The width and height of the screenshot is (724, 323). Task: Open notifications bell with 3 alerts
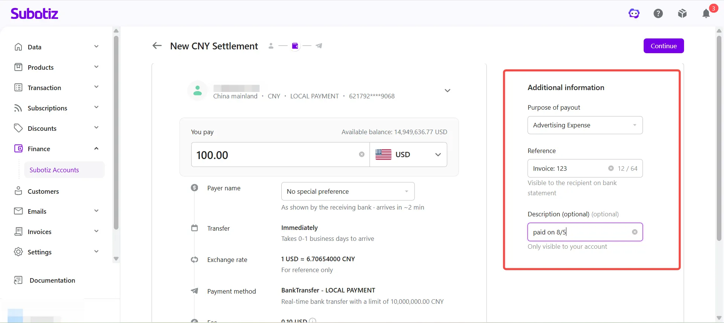pos(706,14)
